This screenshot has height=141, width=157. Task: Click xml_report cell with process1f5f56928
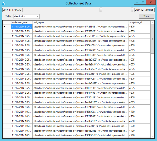point(81,31)
